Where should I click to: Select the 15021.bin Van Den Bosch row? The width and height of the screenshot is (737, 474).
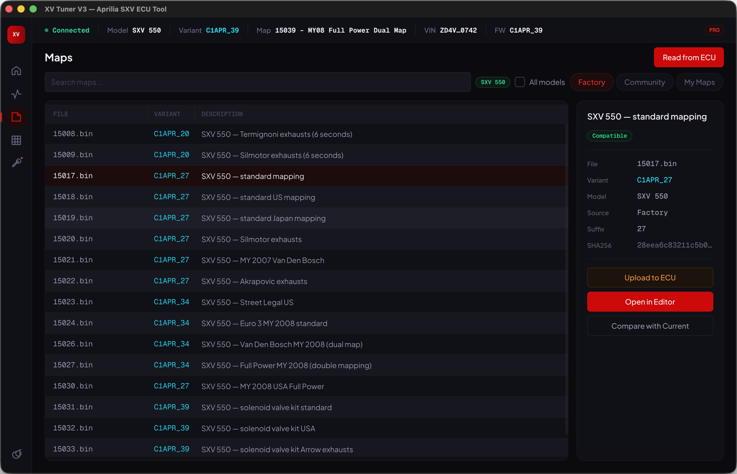(x=305, y=260)
